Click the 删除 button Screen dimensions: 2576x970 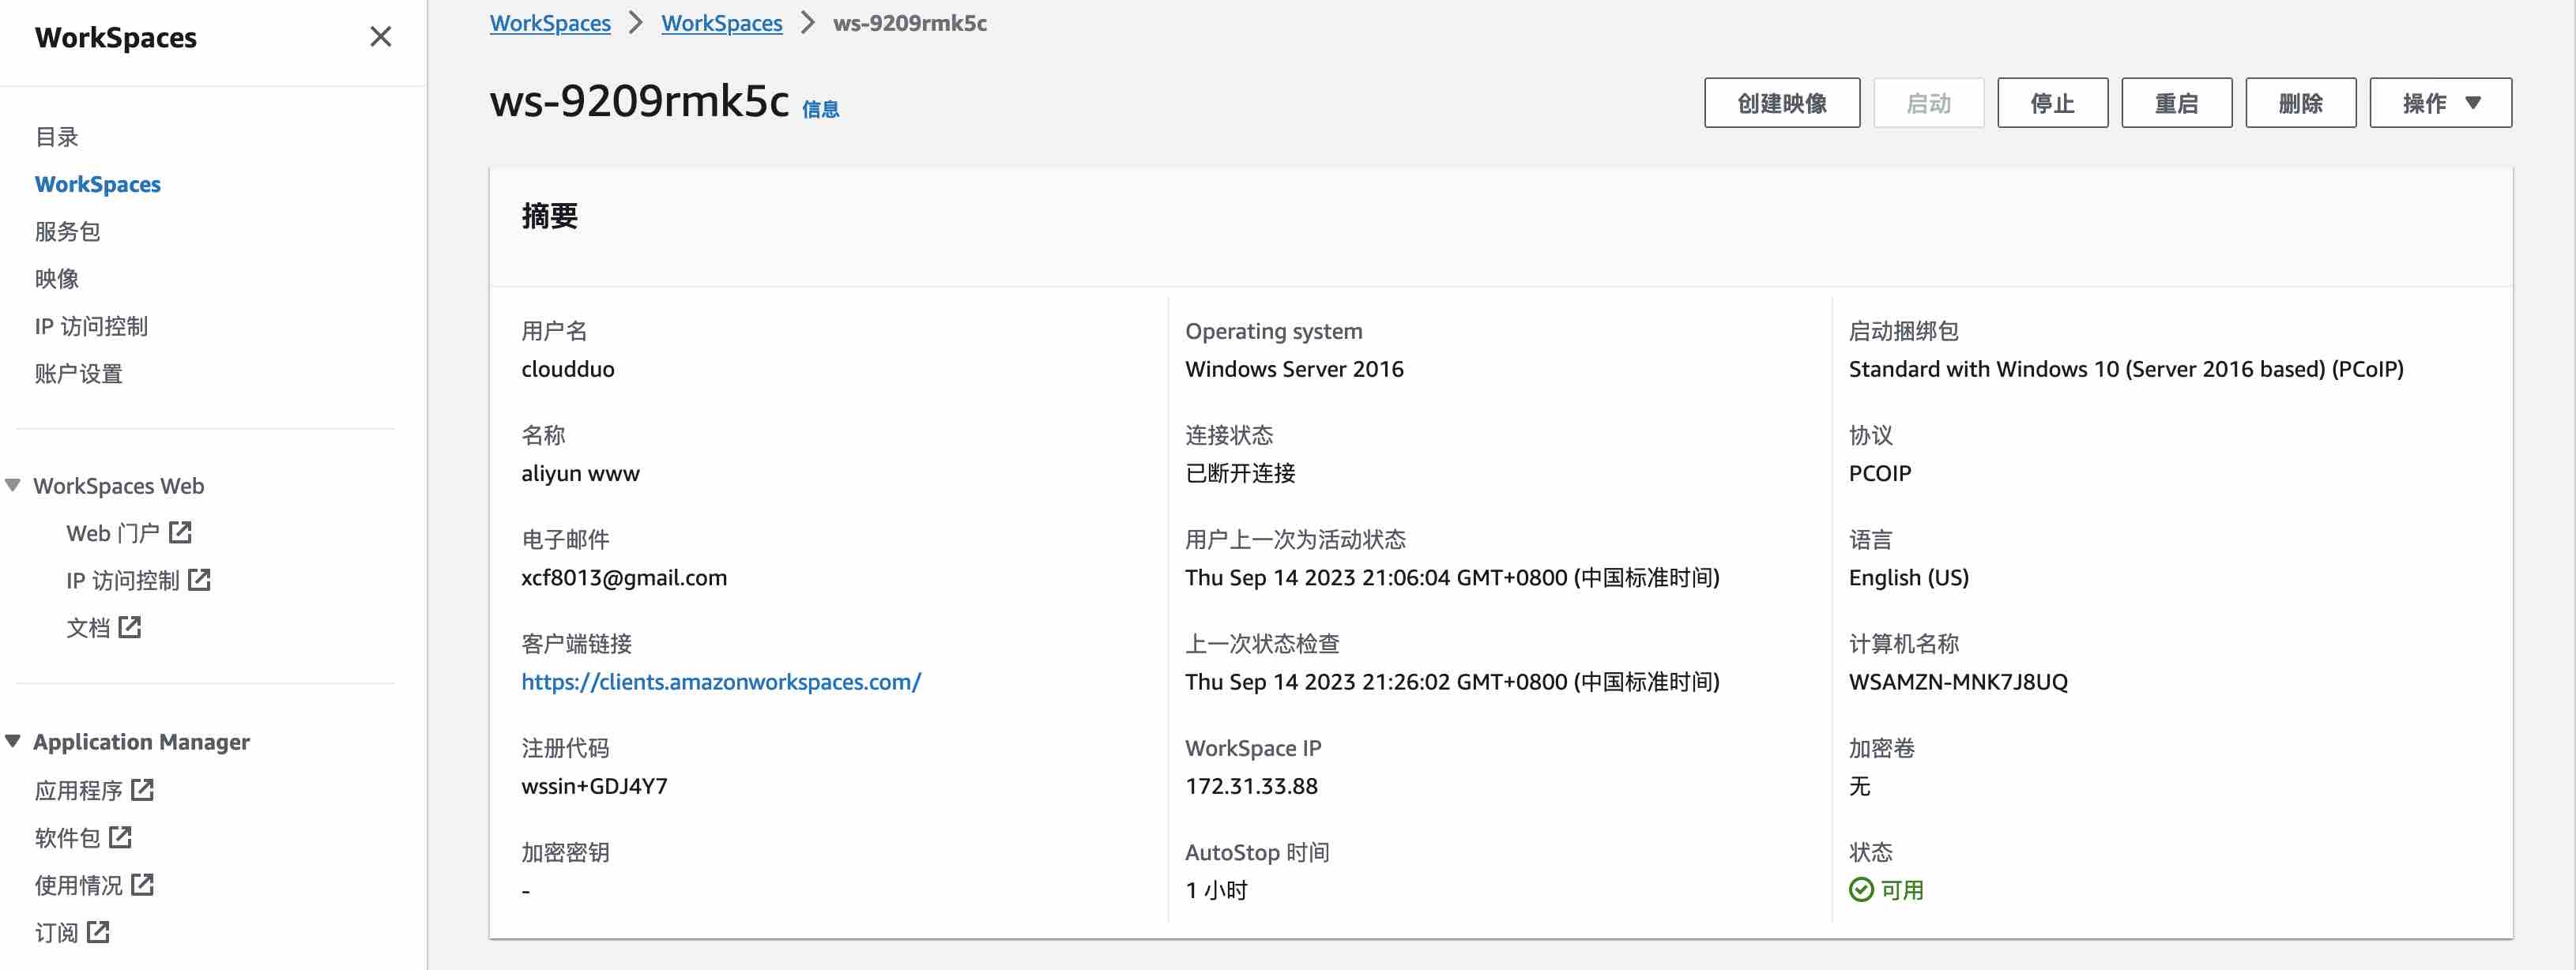[x=2300, y=103]
